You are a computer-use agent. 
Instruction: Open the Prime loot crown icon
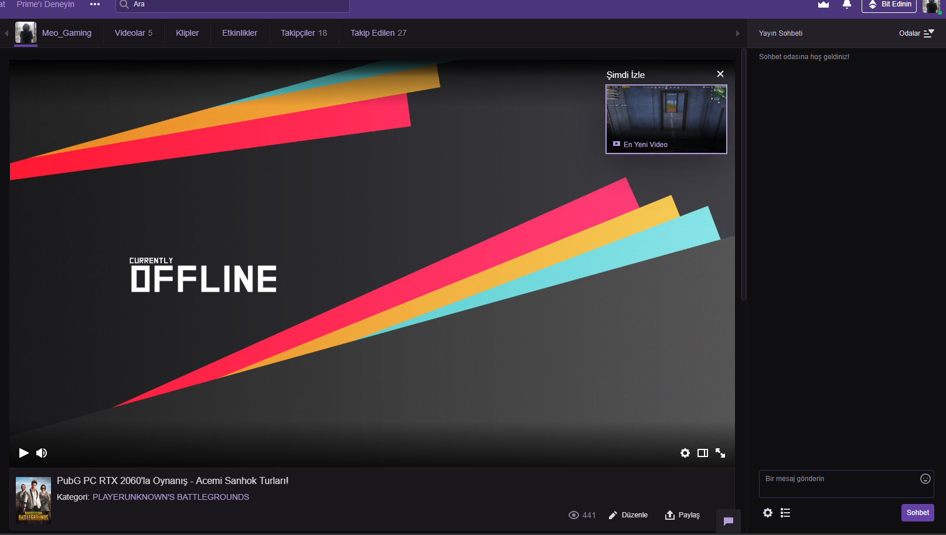pos(824,4)
